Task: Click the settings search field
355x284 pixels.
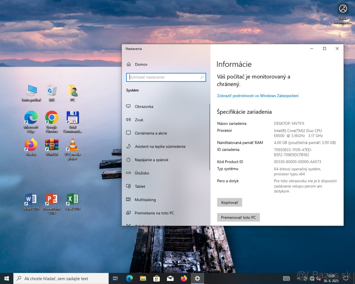Action: (166, 77)
